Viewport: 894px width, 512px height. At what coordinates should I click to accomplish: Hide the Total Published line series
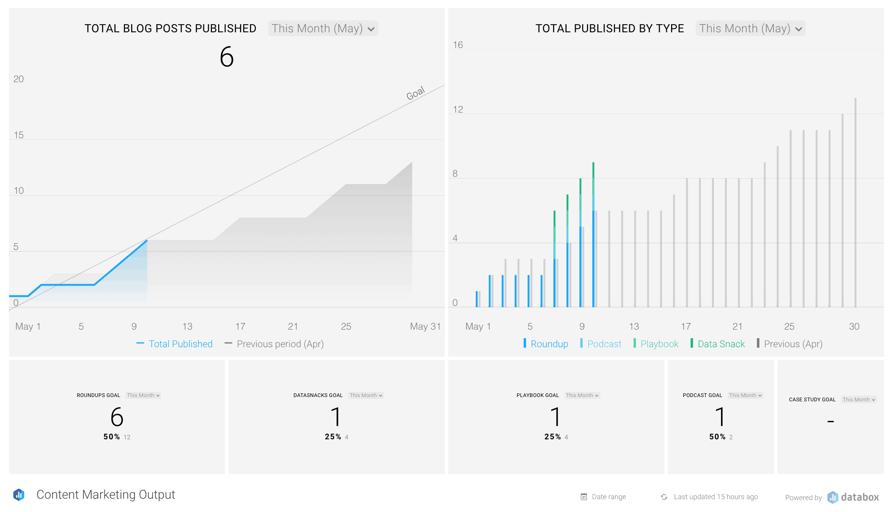(x=174, y=344)
